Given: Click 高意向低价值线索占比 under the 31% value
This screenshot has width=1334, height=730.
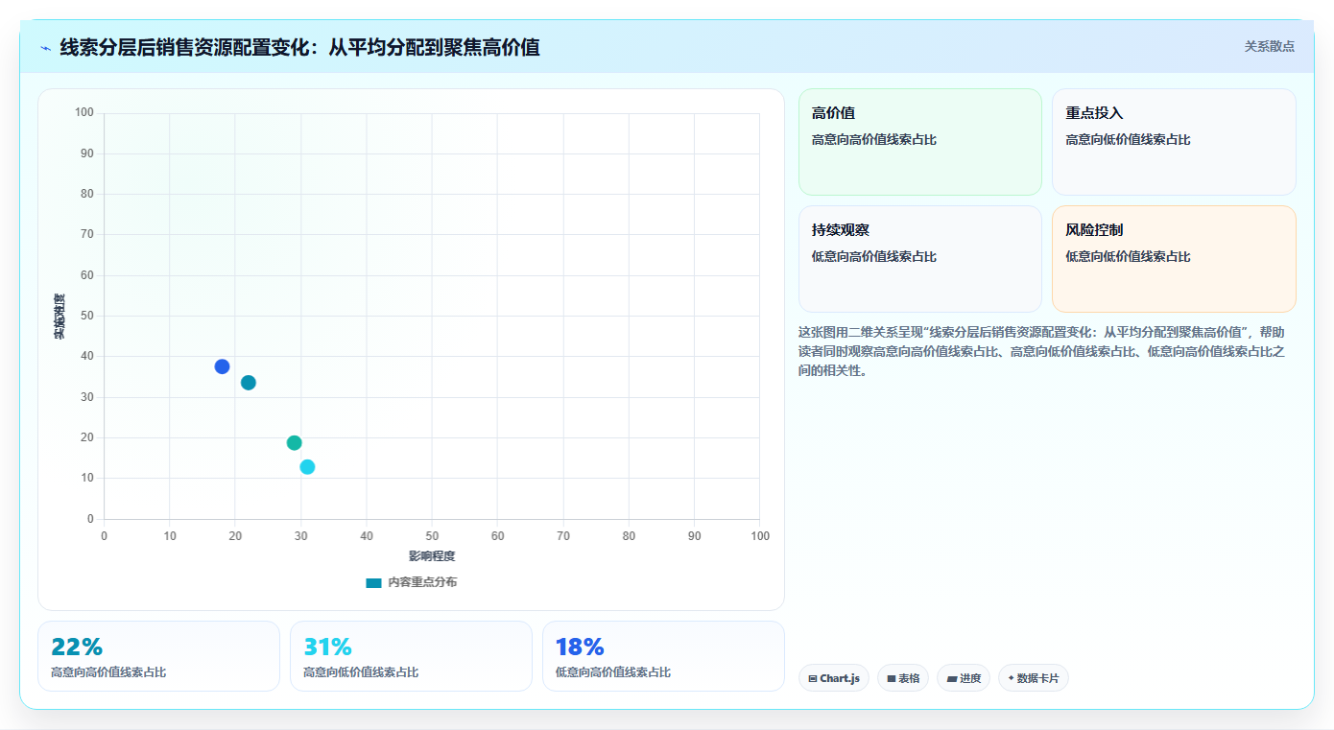Looking at the screenshot, I should tap(361, 672).
